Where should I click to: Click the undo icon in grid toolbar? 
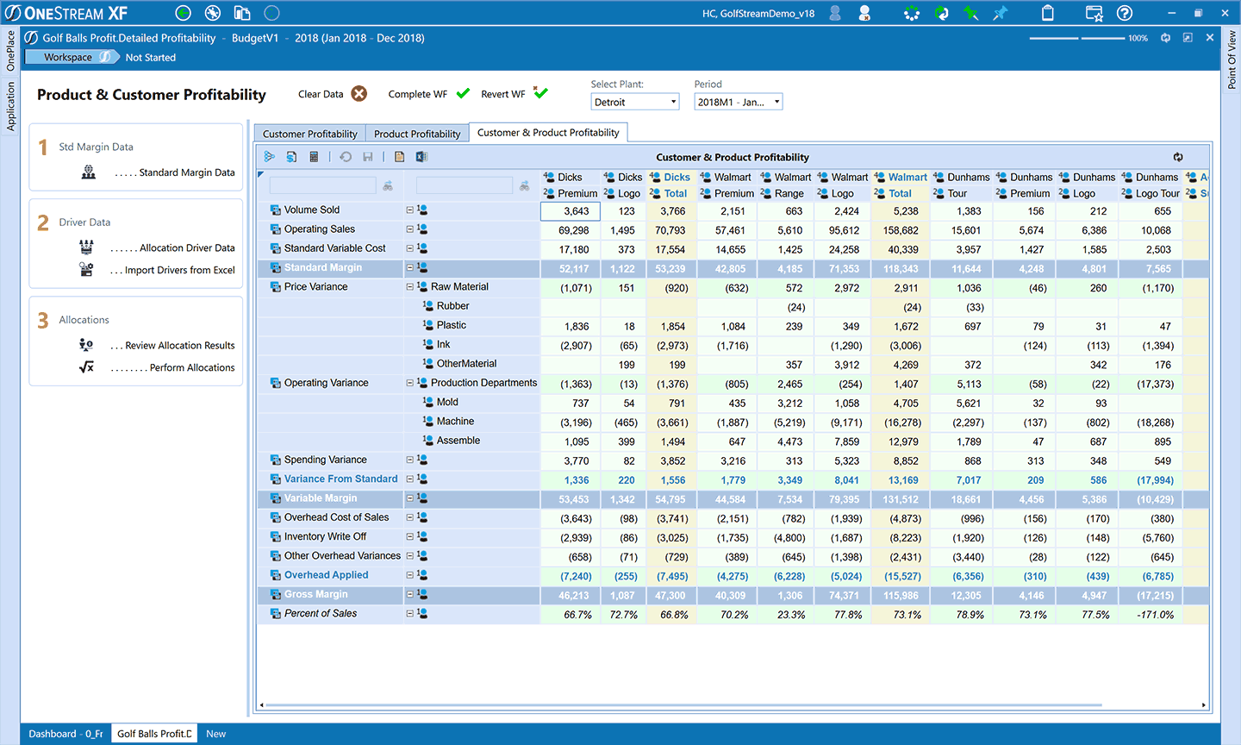pos(346,157)
